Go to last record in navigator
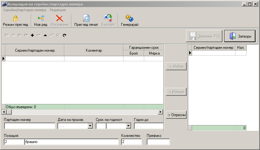Viewport: 260px width, 150px height. (26, 35)
